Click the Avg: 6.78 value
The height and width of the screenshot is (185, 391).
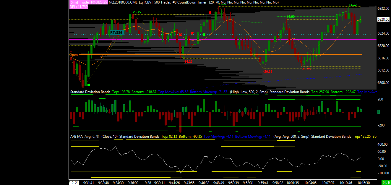click(92, 137)
